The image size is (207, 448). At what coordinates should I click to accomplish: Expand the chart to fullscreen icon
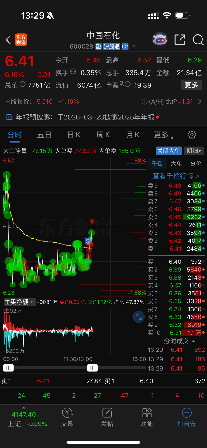click(x=138, y=317)
